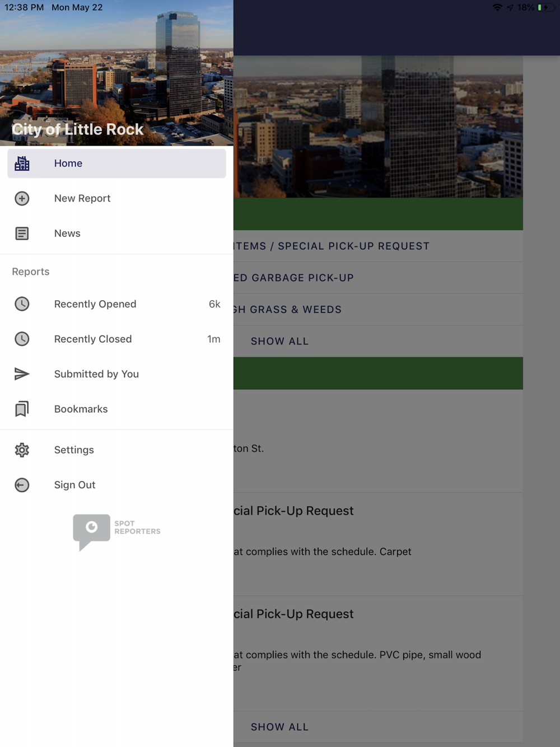Viewport: 560px width, 747px height.
Task: Click the Settings gear icon
Action: pyautogui.click(x=22, y=450)
